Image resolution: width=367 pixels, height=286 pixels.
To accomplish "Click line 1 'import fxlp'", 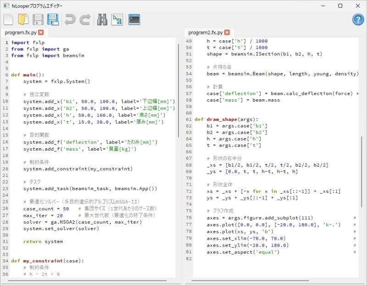I will pyautogui.click(x=28, y=43).
